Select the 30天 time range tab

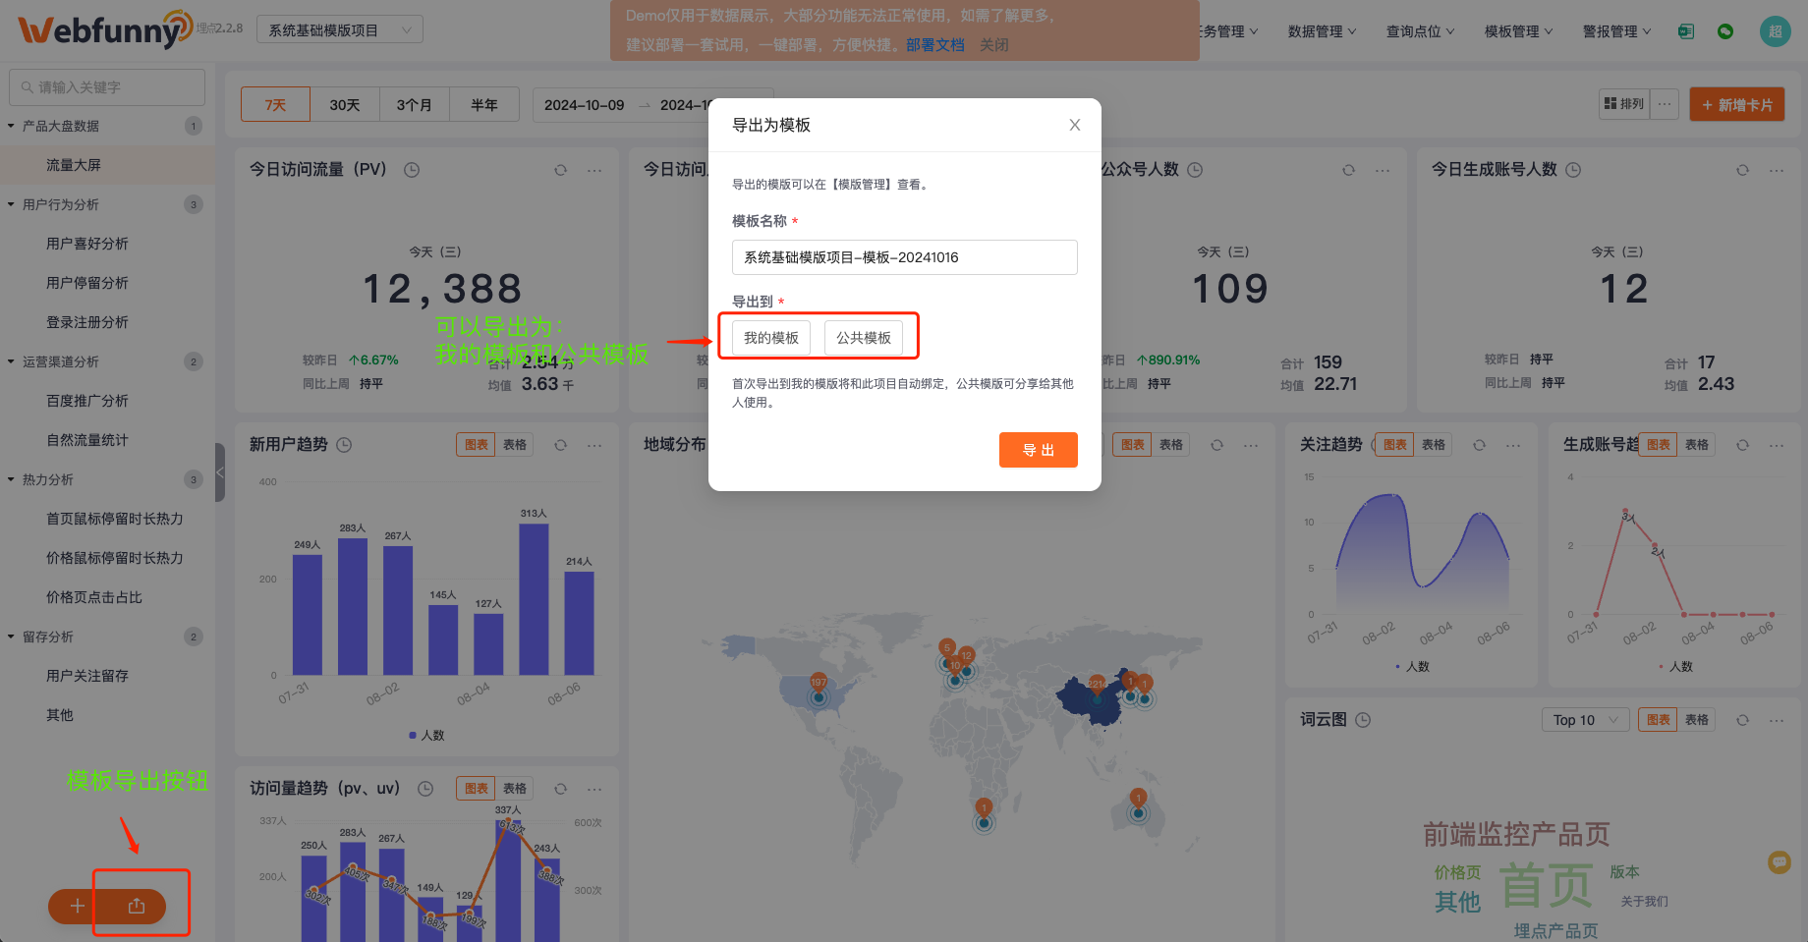pyautogui.click(x=345, y=104)
